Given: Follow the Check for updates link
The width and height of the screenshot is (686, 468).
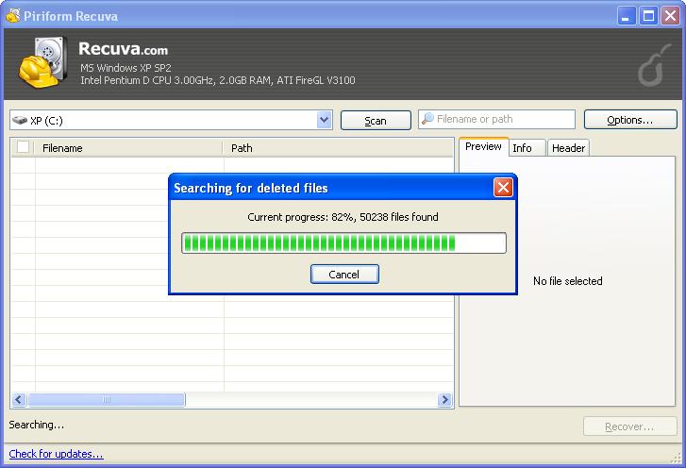Looking at the screenshot, I should coord(56,454).
